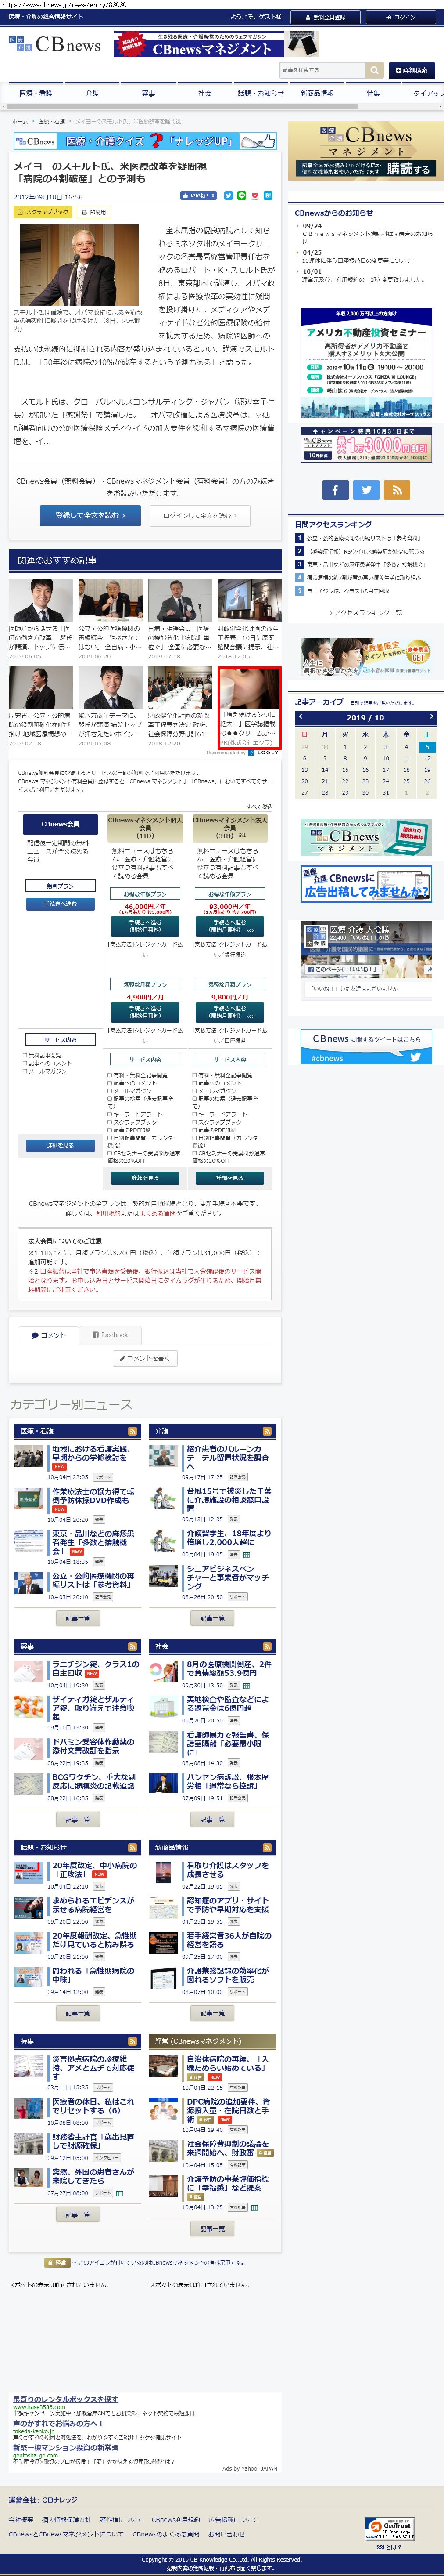Viewport: 444px width, 2576px height.
Task: Open アクセスランキング一覧 link with chevron
Action: coord(367,613)
